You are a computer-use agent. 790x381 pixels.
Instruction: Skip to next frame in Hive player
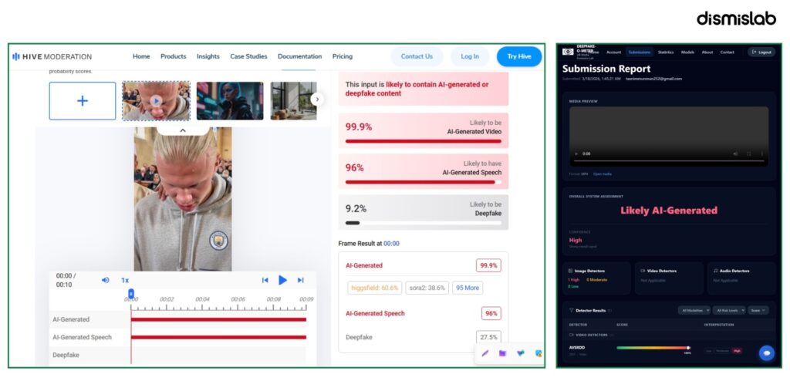[301, 280]
